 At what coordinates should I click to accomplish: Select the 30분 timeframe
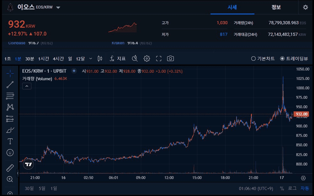pos(29,59)
